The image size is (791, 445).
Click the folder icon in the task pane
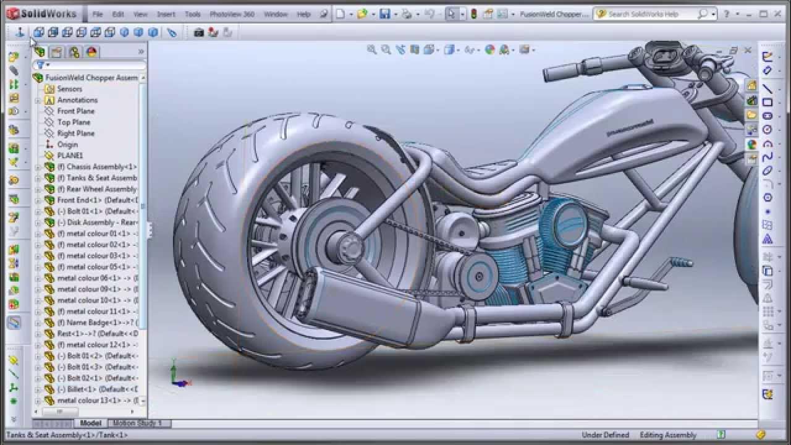tap(751, 115)
